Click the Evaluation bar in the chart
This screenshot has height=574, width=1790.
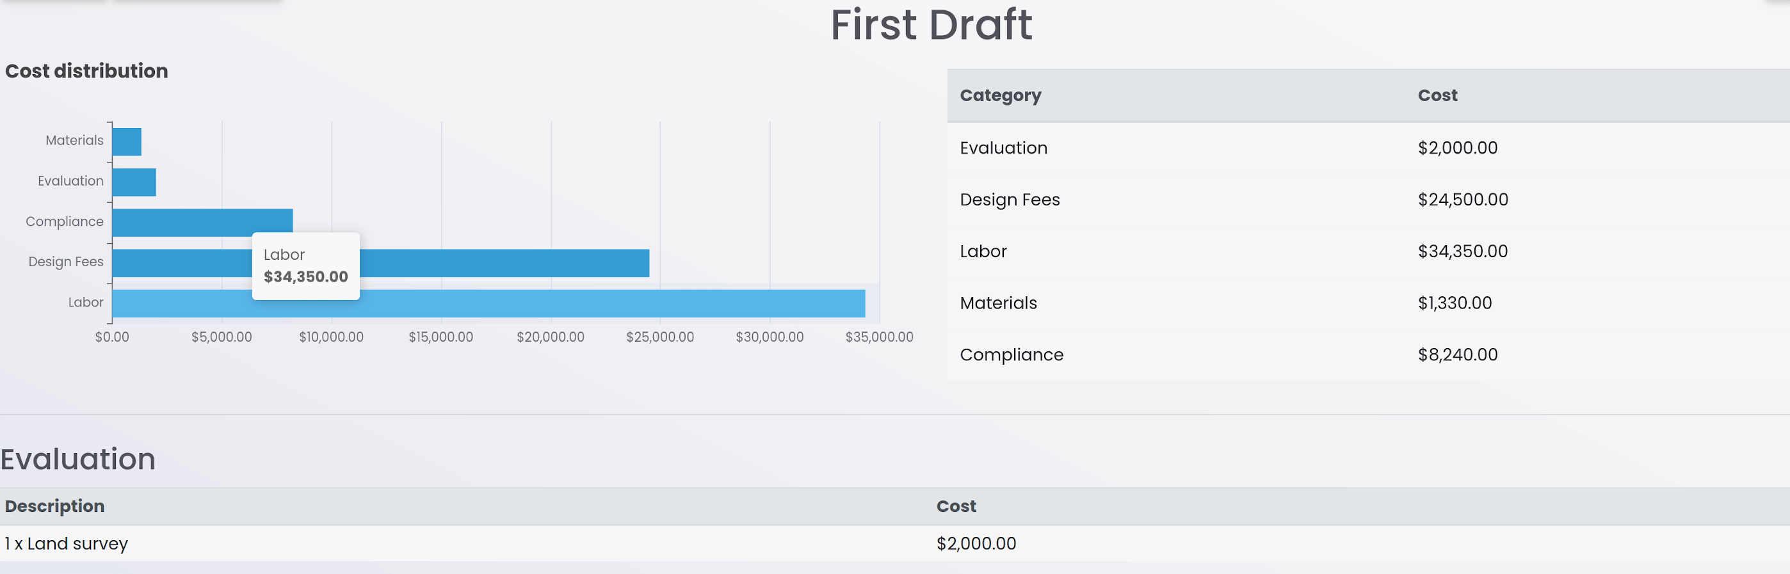[133, 182]
